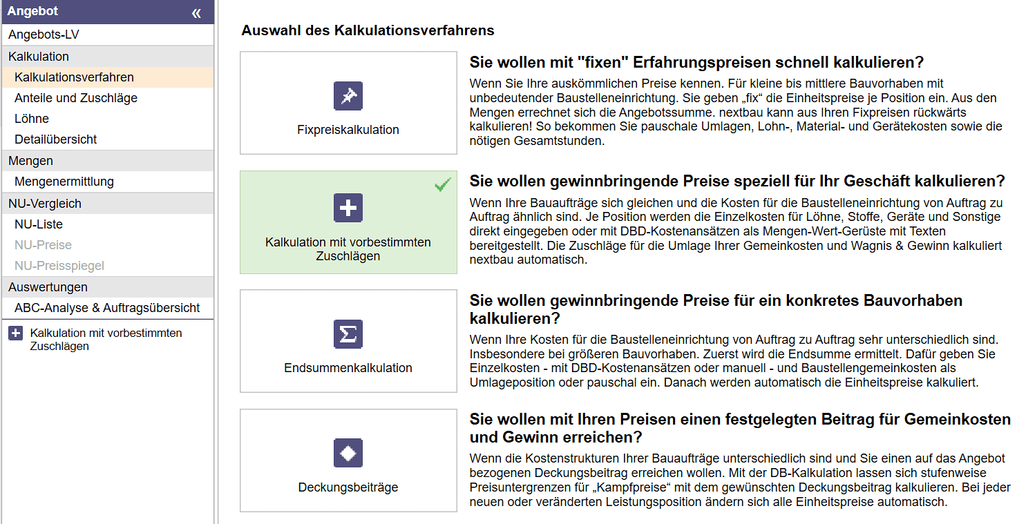Click the small plus icon in sidebar footer
Screen dimensions: 1026x524
(15, 333)
